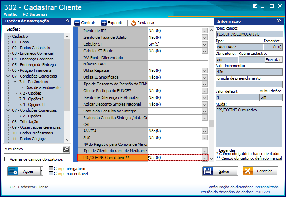Select 10 - Dados Profissionais section
This screenshot has height=197, width=286.
[x=33, y=133]
